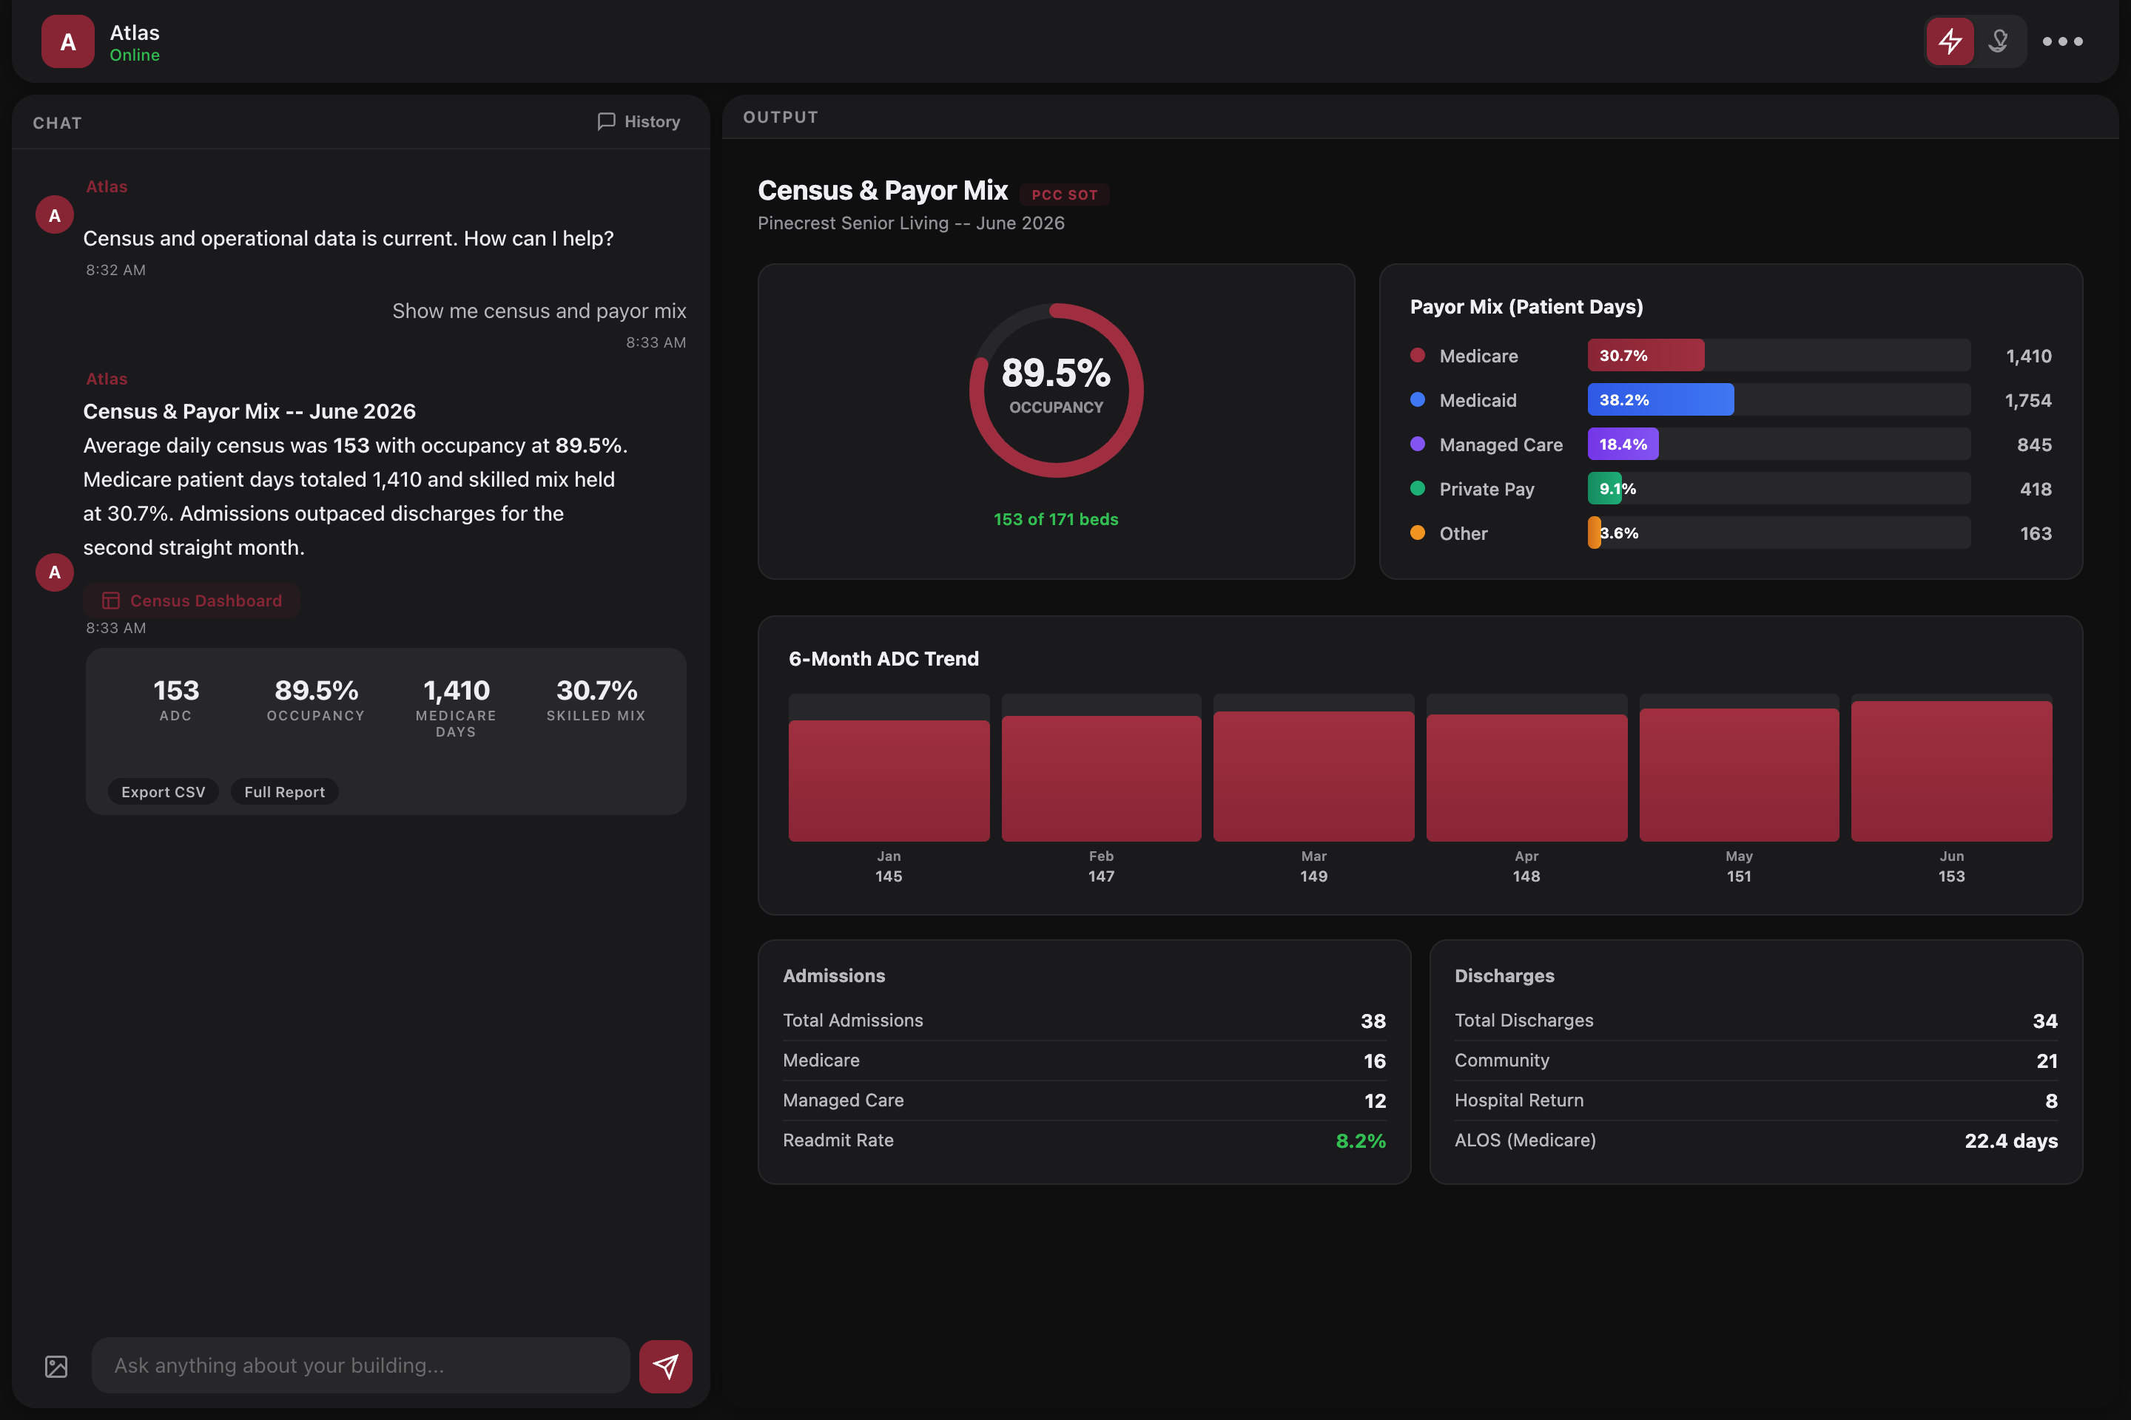Toggle the microphone voice input button
This screenshot has width=2131, height=1420.
tap(1999, 41)
